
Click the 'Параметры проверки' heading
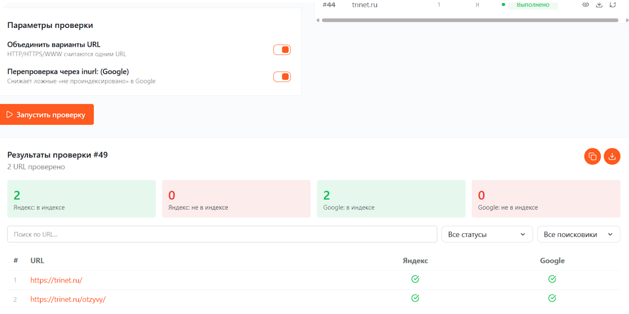pos(50,25)
